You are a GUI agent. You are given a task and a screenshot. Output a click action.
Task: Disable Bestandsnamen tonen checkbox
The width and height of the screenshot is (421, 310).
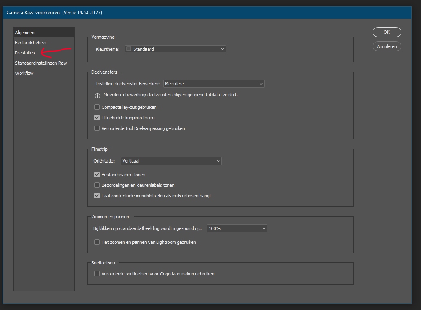coord(97,175)
